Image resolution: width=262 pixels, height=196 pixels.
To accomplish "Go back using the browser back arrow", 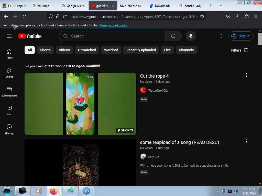I will click(6, 17).
